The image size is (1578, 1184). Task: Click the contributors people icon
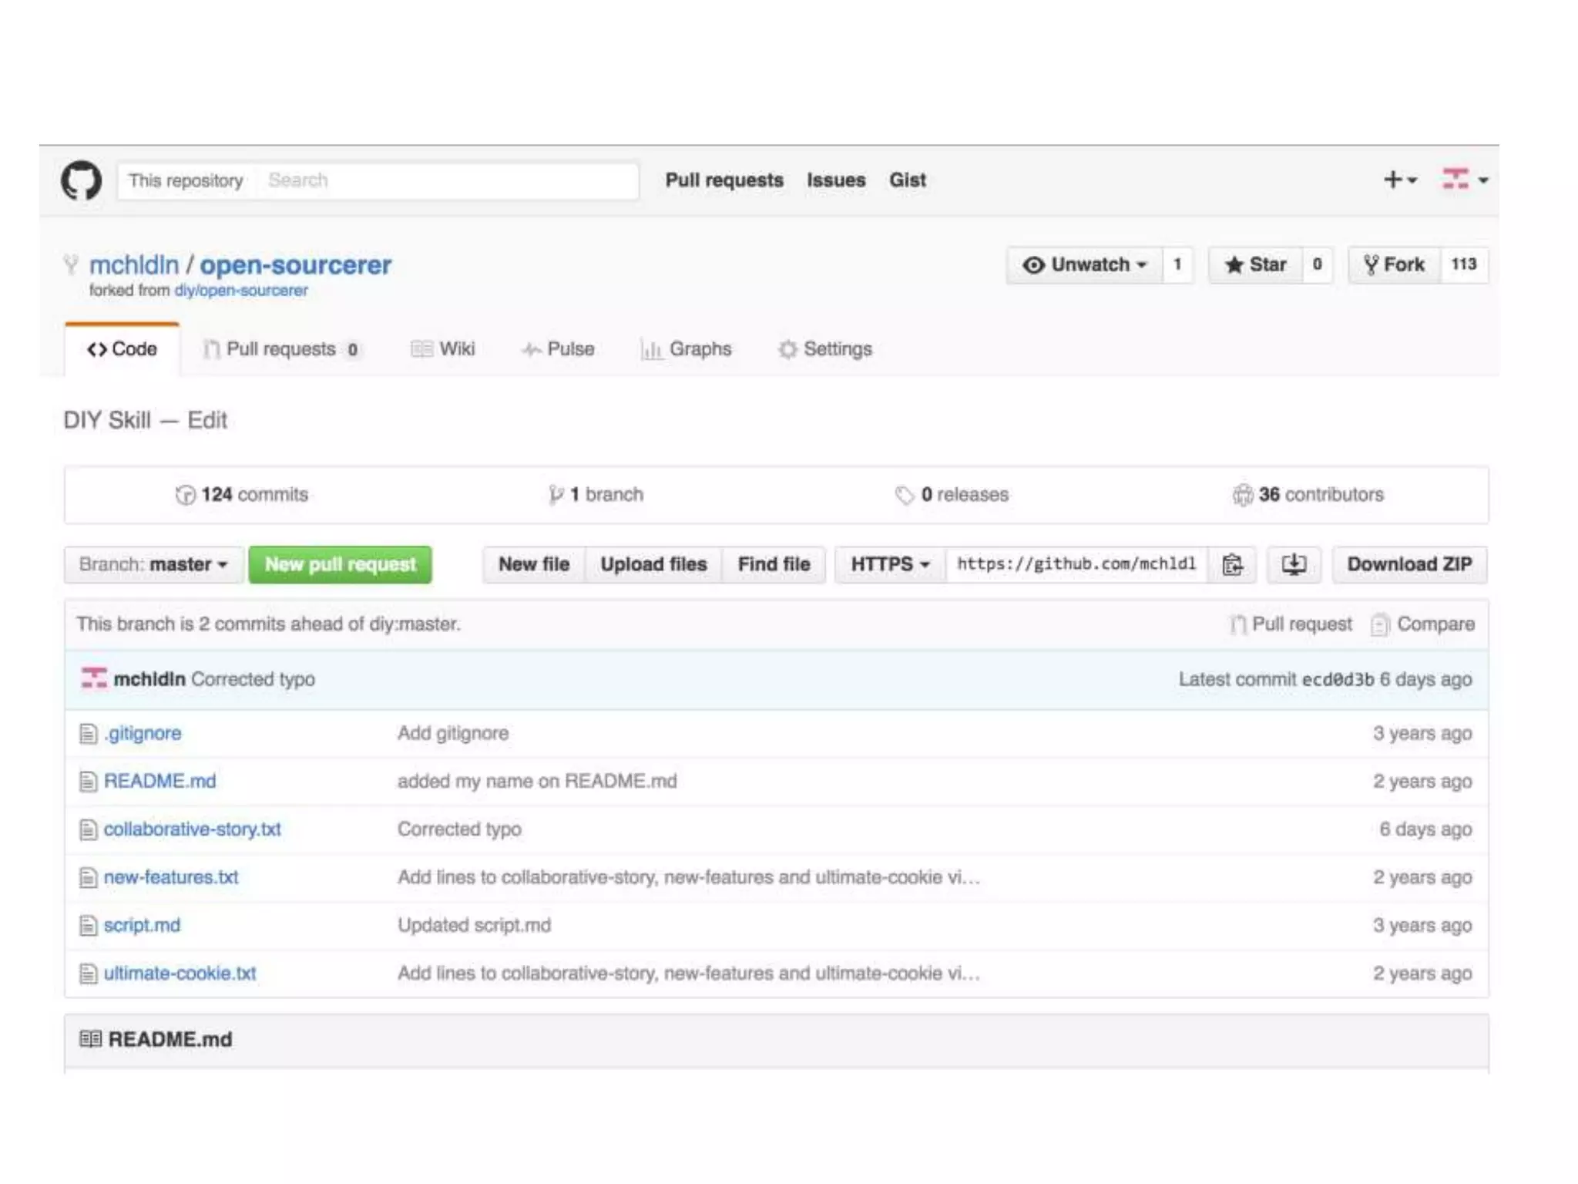click(1242, 495)
